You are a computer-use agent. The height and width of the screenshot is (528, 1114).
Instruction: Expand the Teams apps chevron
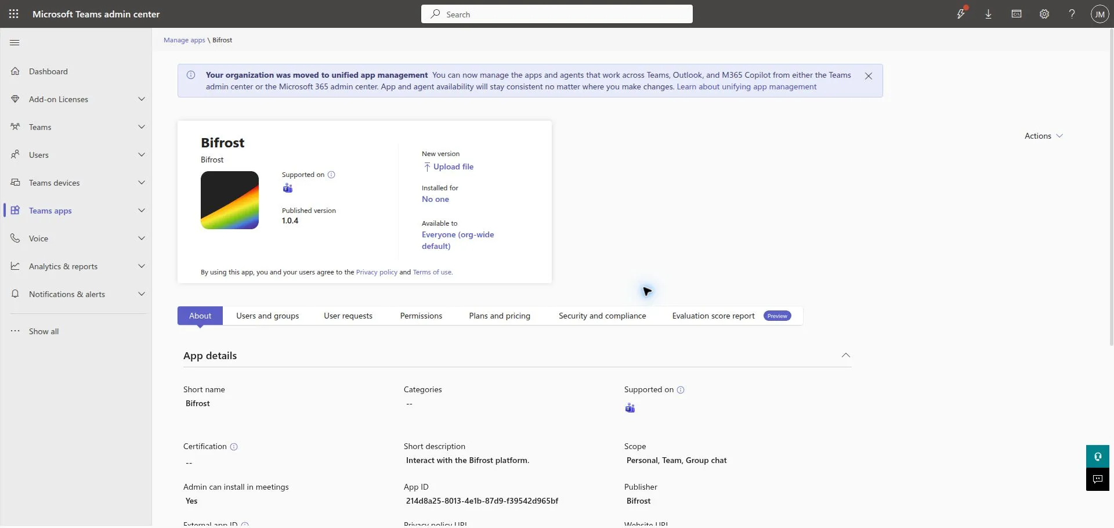[x=142, y=211]
